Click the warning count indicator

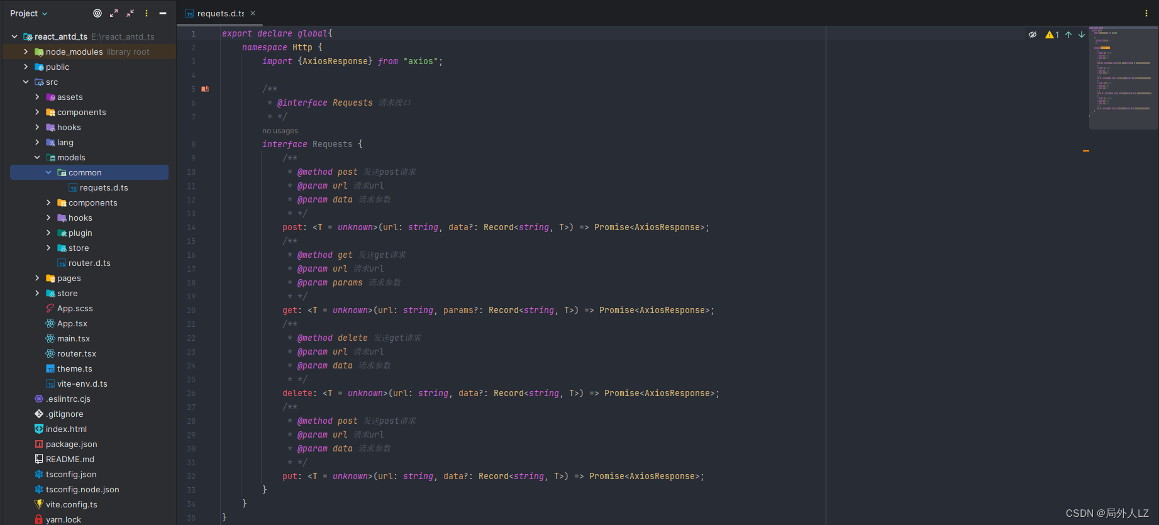(x=1052, y=35)
